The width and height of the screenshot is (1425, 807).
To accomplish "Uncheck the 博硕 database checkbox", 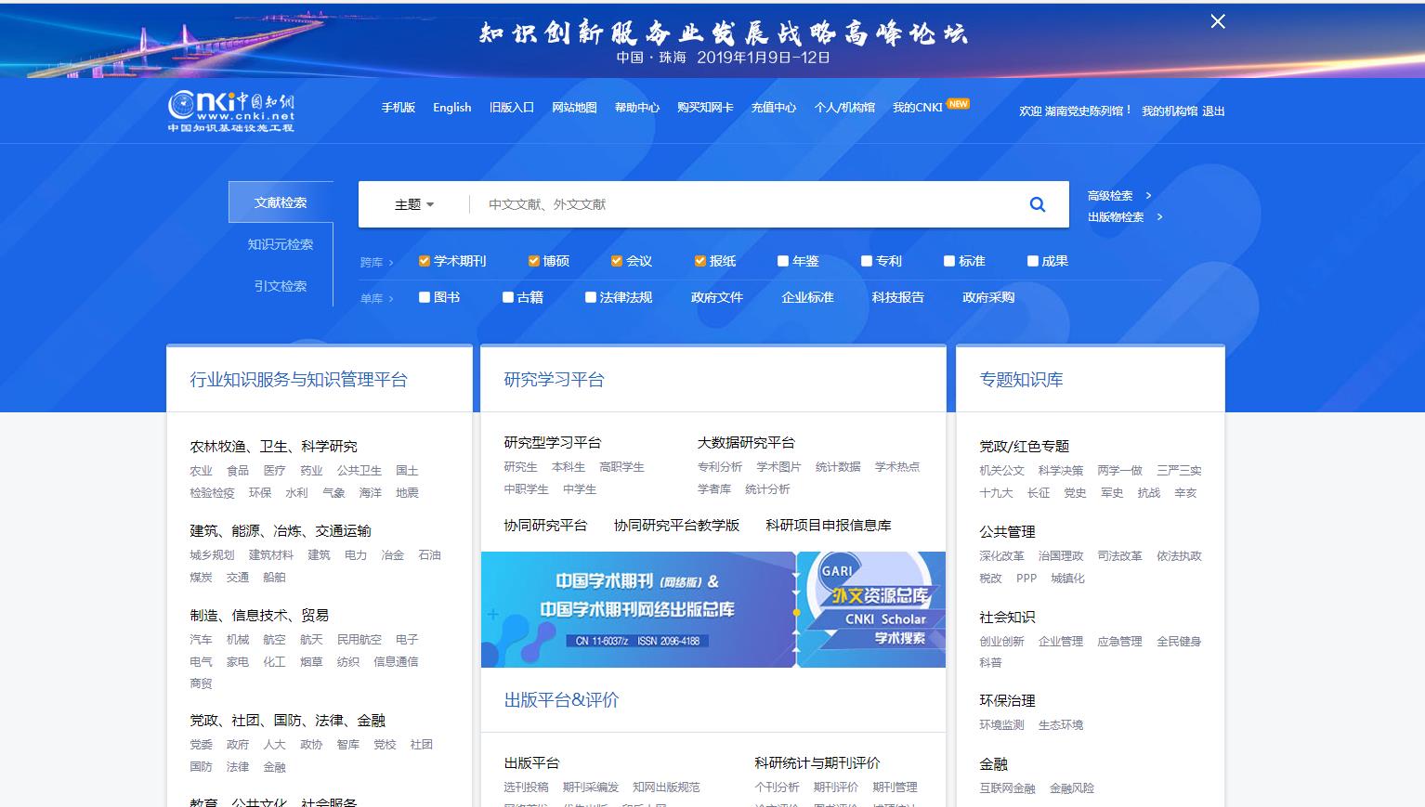I will click(x=534, y=261).
